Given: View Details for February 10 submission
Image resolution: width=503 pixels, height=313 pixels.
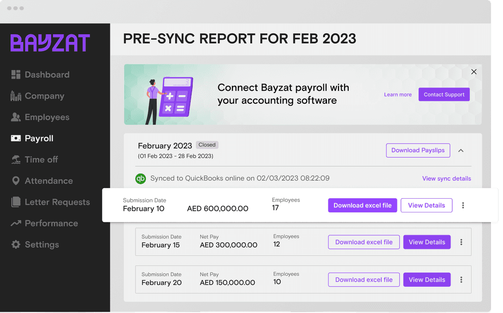Looking at the screenshot, I should [427, 205].
